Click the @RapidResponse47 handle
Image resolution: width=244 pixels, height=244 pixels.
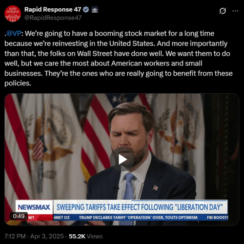[x=53, y=18]
